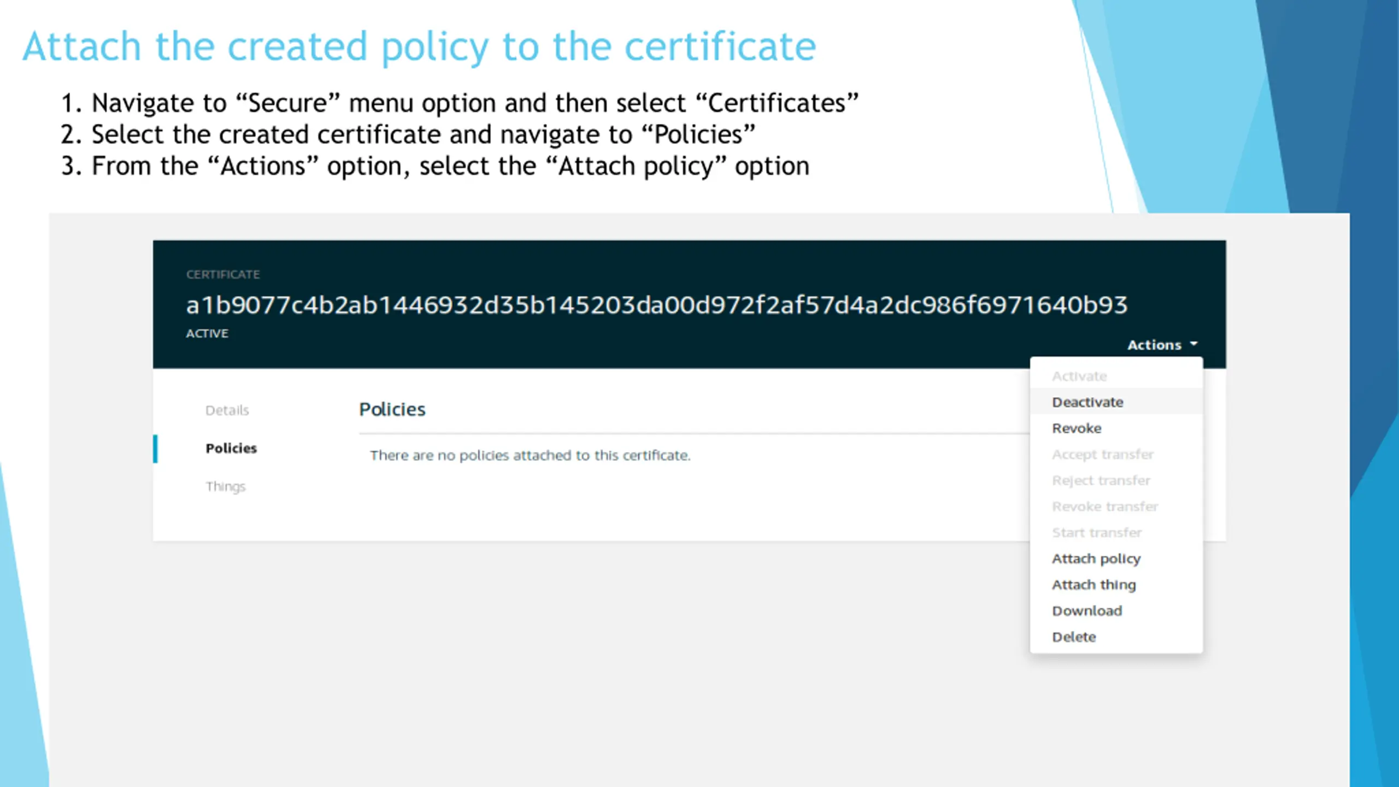Viewport: 1399px width, 787px height.
Task: Select step 1 text about Secure menu
Action: point(460,103)
